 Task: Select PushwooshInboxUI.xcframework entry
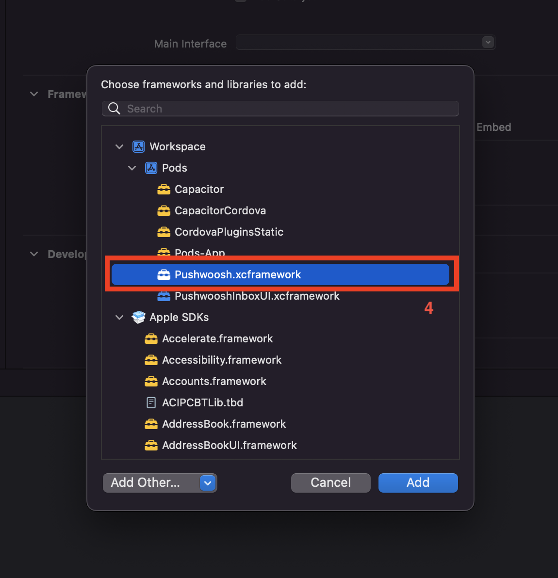coord(257,296)
